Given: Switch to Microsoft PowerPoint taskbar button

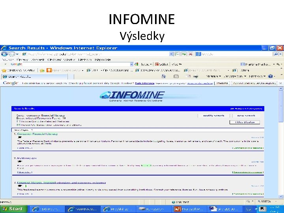Looking at the screenshot, I should pos(189,209).
